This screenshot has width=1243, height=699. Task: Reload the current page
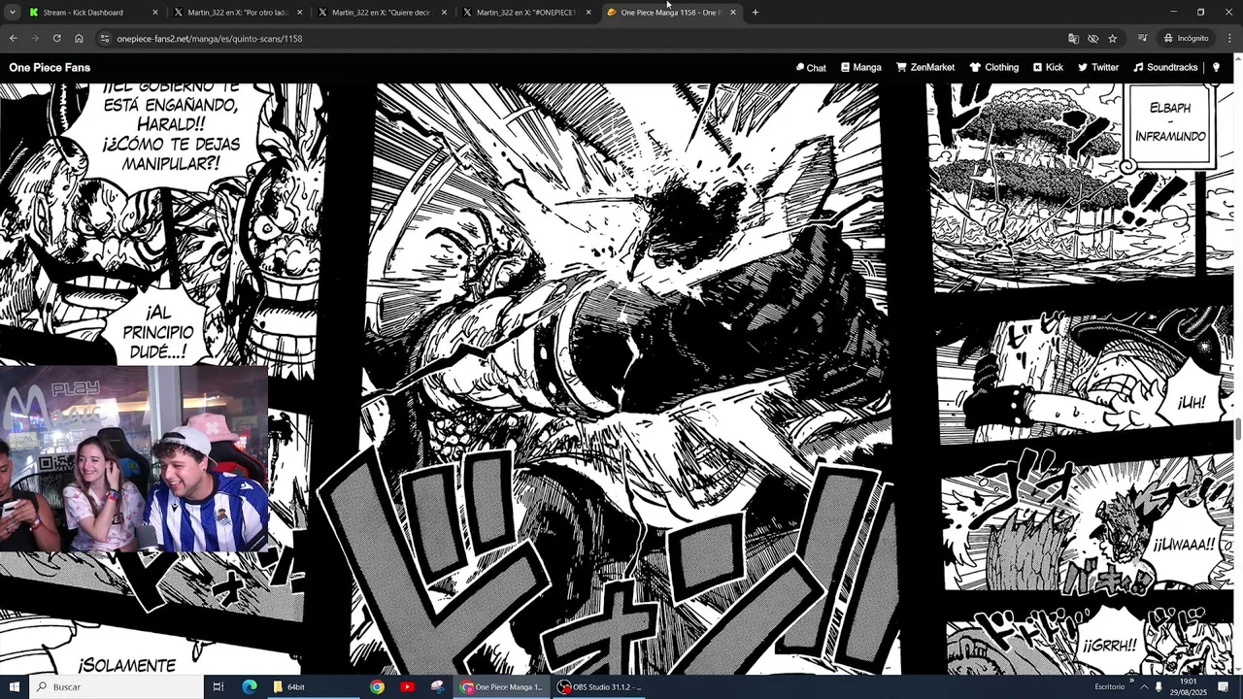click(x=56, y=39)
